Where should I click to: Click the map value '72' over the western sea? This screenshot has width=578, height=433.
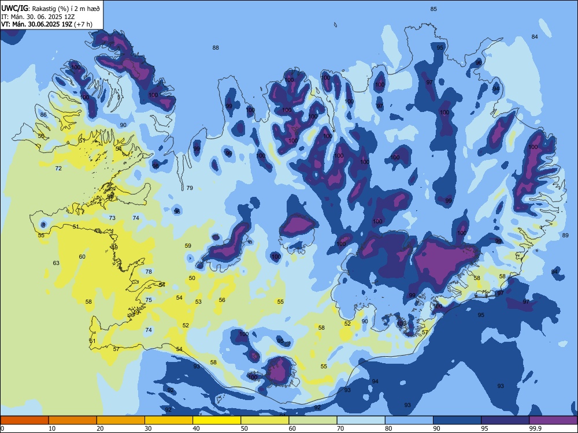click(58, 168)
